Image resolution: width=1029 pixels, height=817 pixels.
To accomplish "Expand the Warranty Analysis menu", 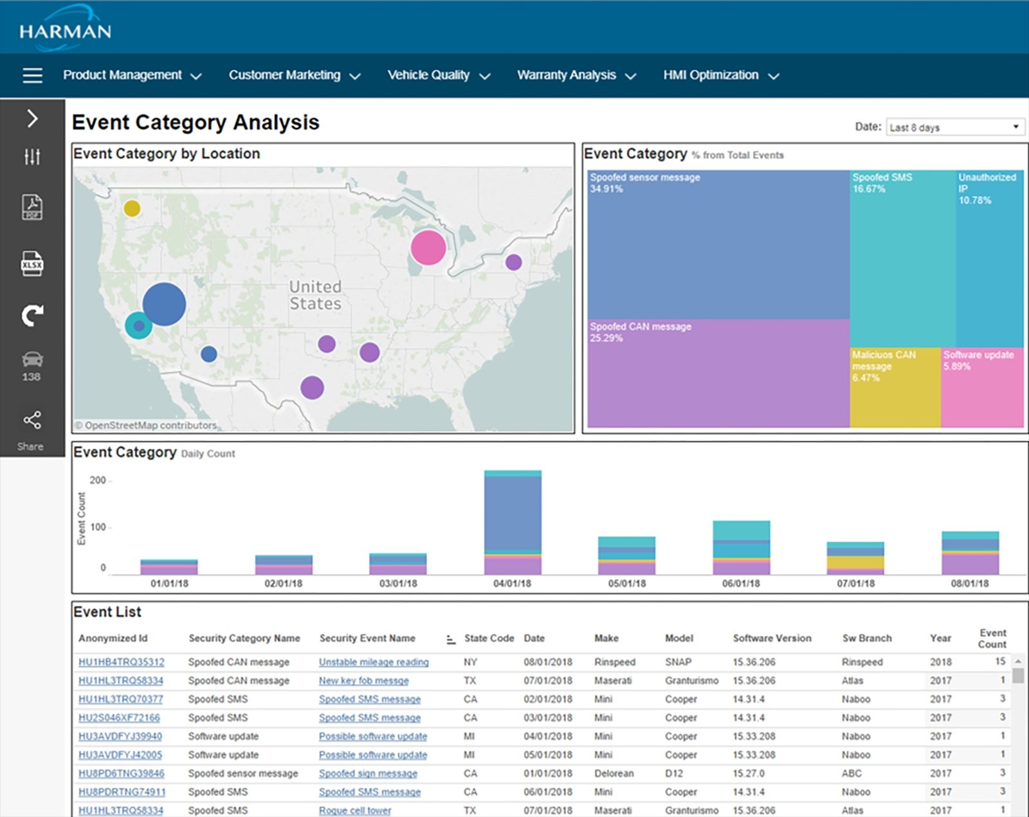I will coord(577,75).
